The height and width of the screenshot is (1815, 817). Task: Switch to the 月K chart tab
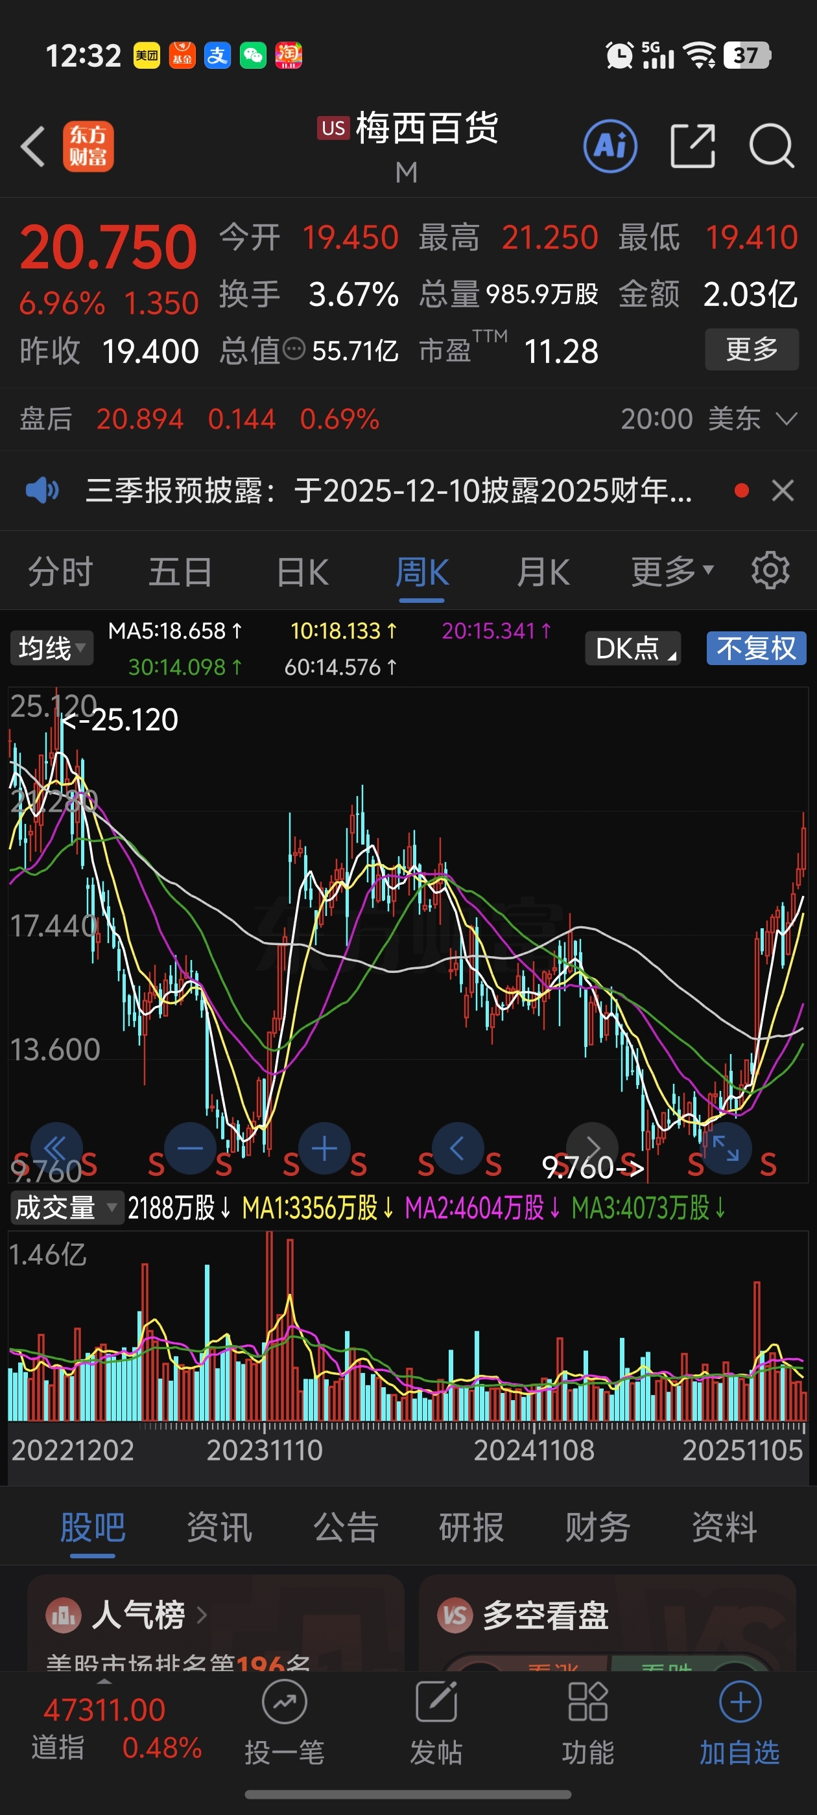coord(543,572)
